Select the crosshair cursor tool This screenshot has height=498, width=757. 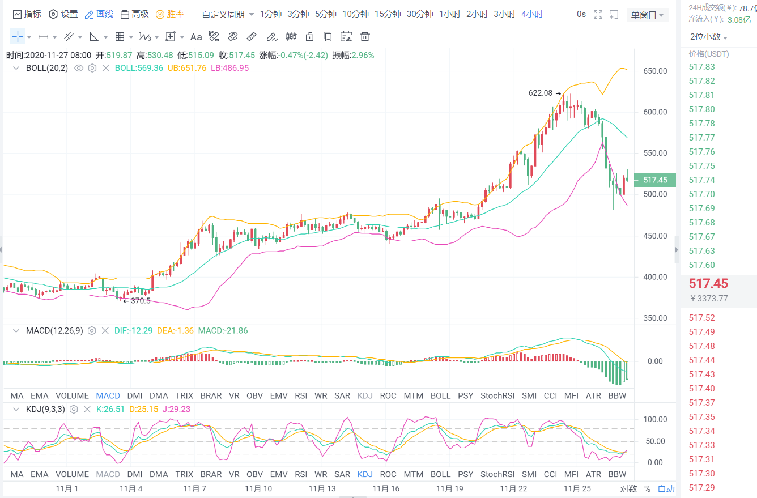point(18,37)
